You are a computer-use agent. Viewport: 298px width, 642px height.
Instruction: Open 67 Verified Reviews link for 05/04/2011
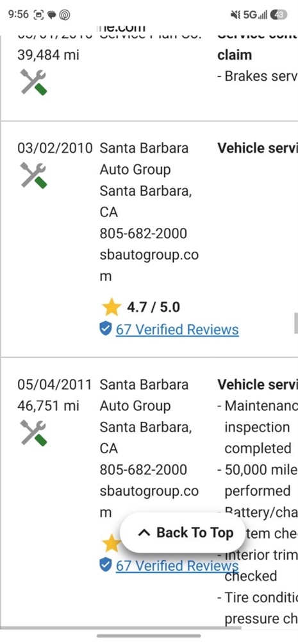177,566
